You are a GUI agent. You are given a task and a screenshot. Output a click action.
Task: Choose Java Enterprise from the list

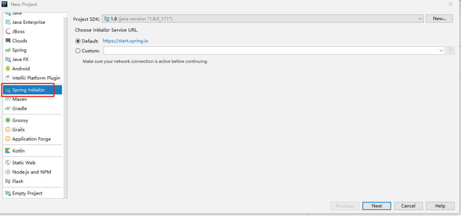point(29,22)
